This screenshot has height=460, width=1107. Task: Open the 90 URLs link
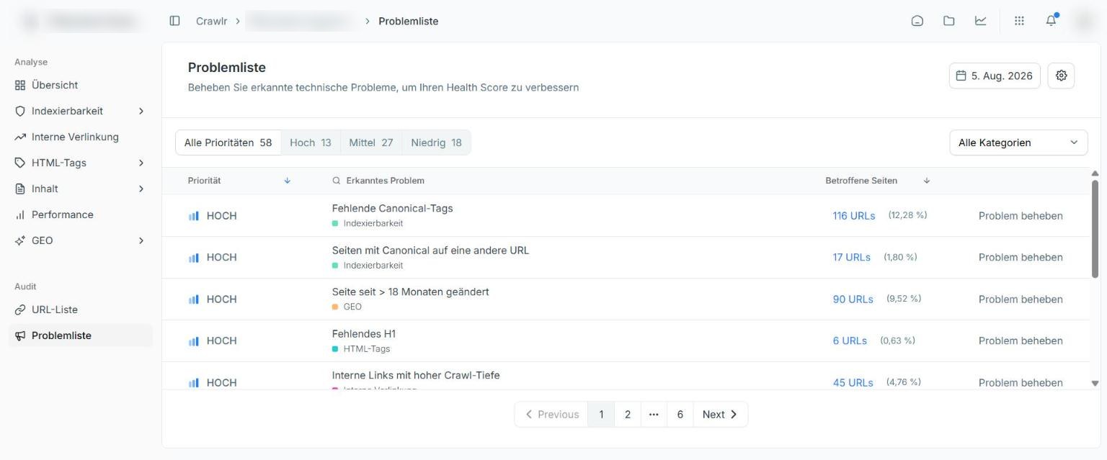pos(853,299)
